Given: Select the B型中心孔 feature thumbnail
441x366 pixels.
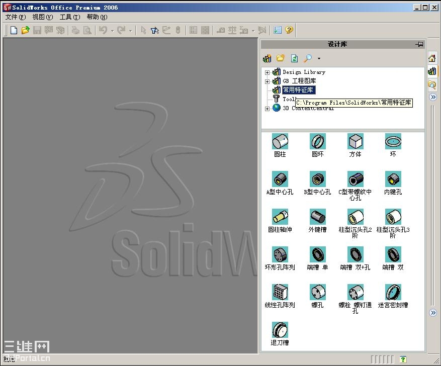Looking at the screenshot, I should click(x=317, y=179).
